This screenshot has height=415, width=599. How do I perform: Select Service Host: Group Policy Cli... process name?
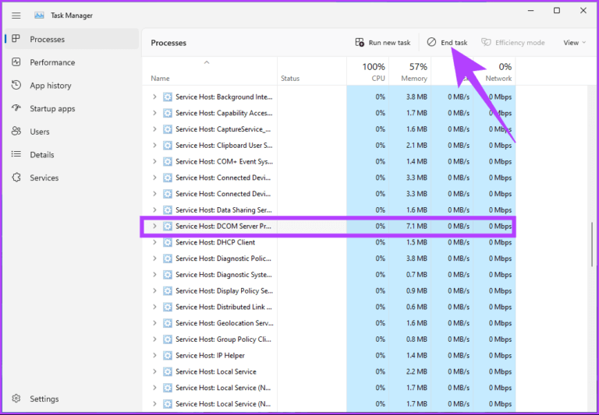click(224, 339)
